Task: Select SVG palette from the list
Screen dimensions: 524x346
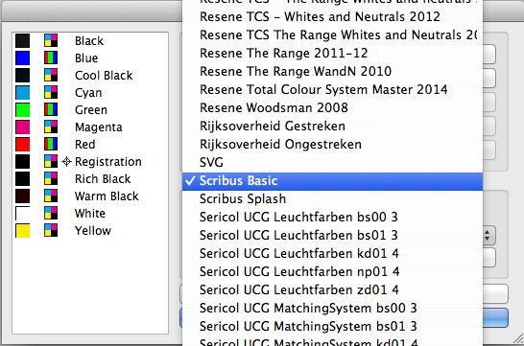Action: point(332,163)
